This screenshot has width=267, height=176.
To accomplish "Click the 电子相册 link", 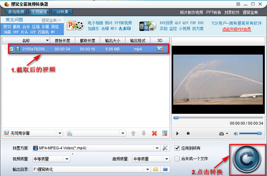I will [x=95, y=23].
